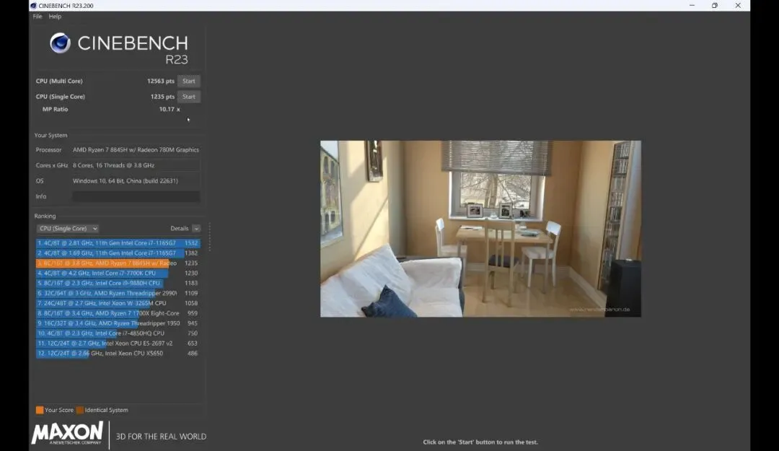Select ranking row 2 with score 1382
This screenshot has width=779, height=451.
(118, 253)
